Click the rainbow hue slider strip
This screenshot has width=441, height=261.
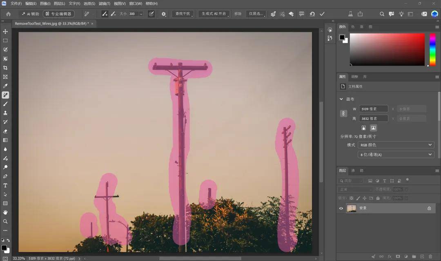tap(432, 50)
